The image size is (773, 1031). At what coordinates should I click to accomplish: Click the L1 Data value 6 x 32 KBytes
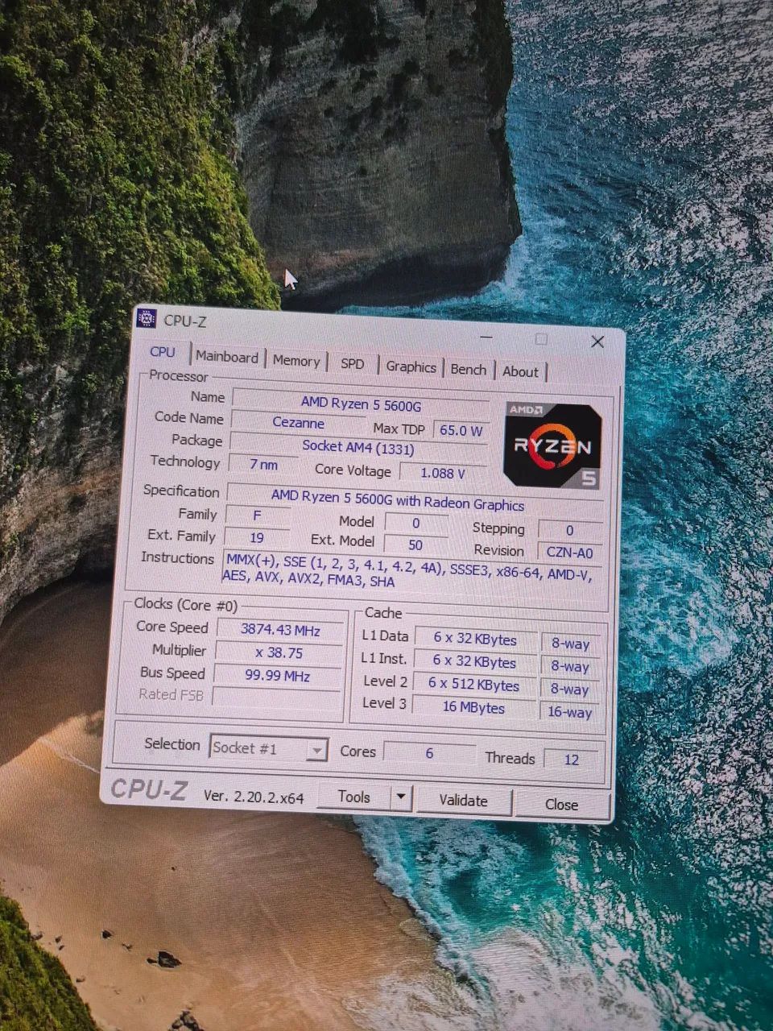click(x=475, y=640)
